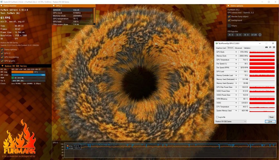Click the FurMark flame logo
The image size is (279, 160).
(20, 136)
